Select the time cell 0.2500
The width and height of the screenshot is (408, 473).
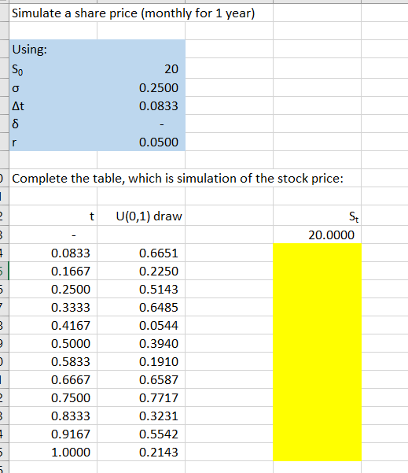coord(53,289)
